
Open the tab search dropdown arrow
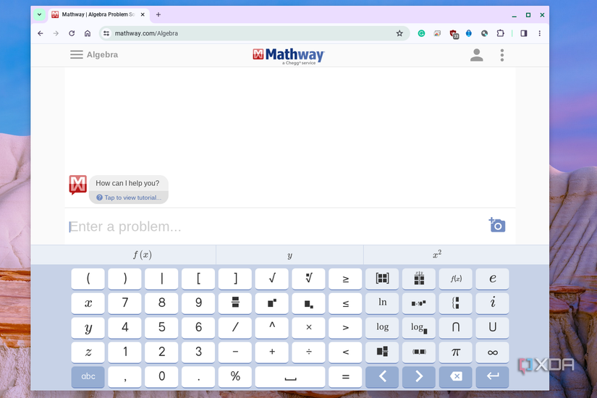(39, 14)
